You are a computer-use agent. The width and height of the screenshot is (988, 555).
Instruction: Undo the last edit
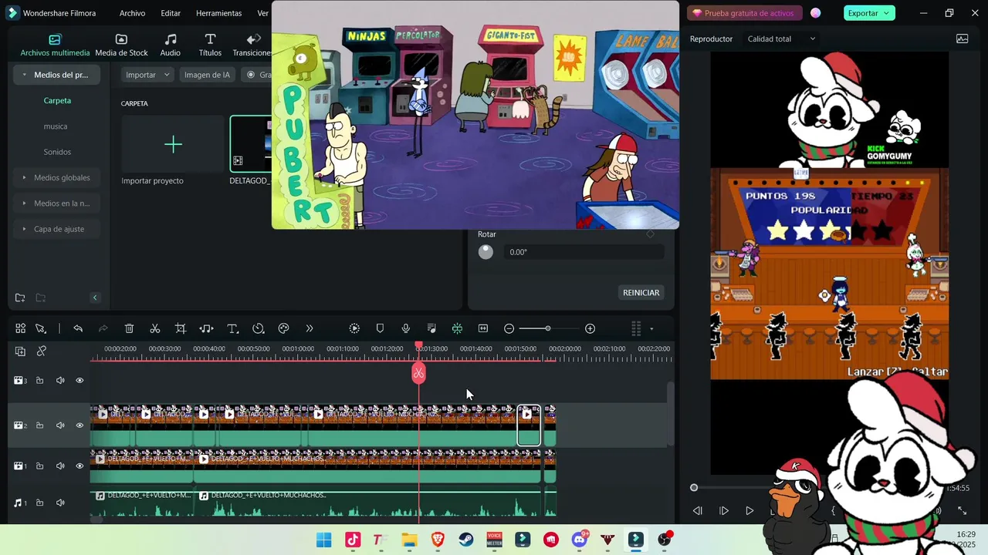coord(78,328)
